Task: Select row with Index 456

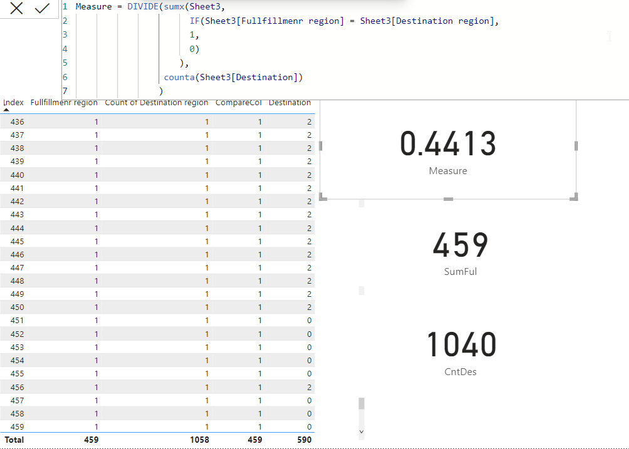Action: [x=157, y=387]
